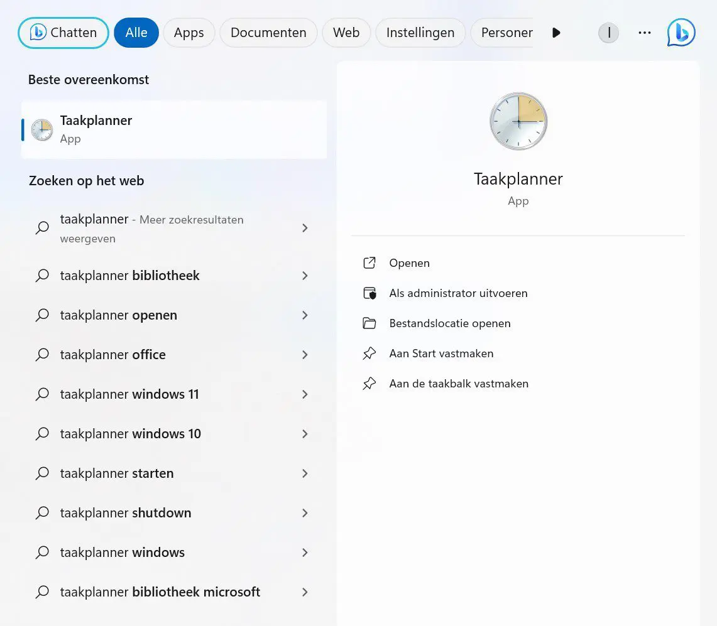
Task: Switch to the Instellingen filter tab
Action: tap(420, 33)
